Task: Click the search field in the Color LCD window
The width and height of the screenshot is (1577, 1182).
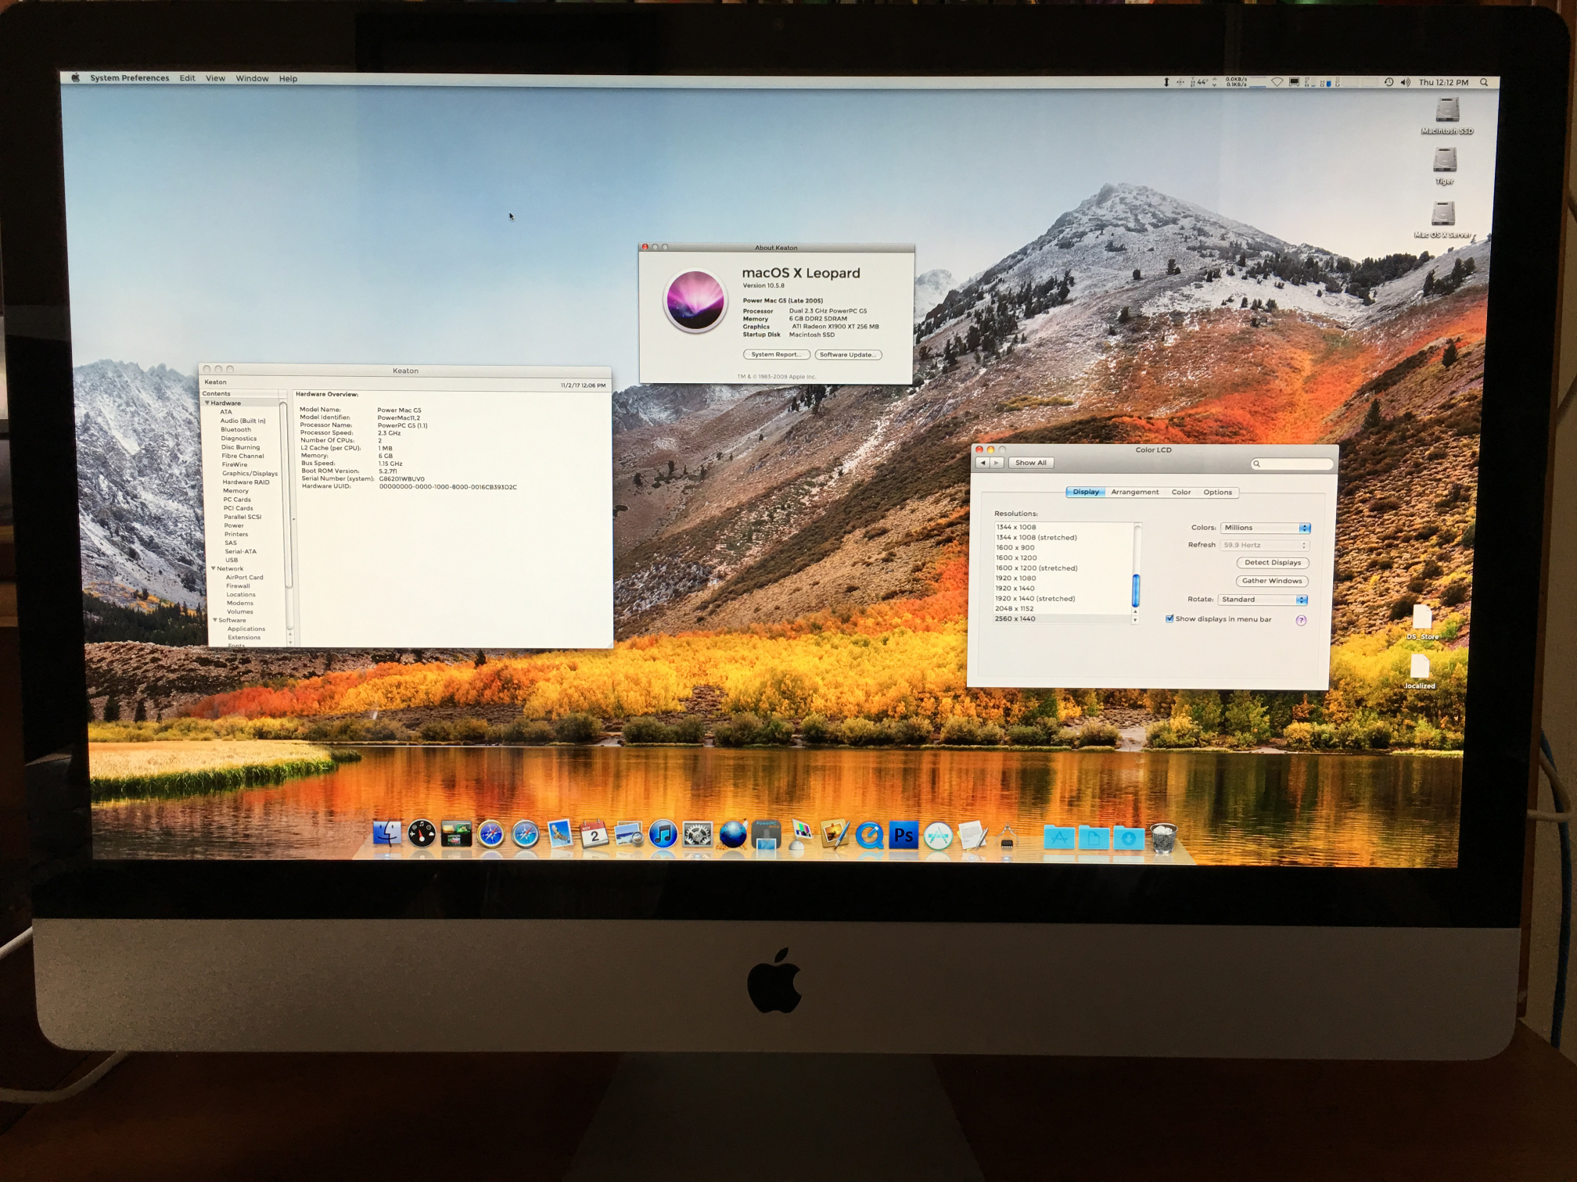Action: coord(1292,464)
